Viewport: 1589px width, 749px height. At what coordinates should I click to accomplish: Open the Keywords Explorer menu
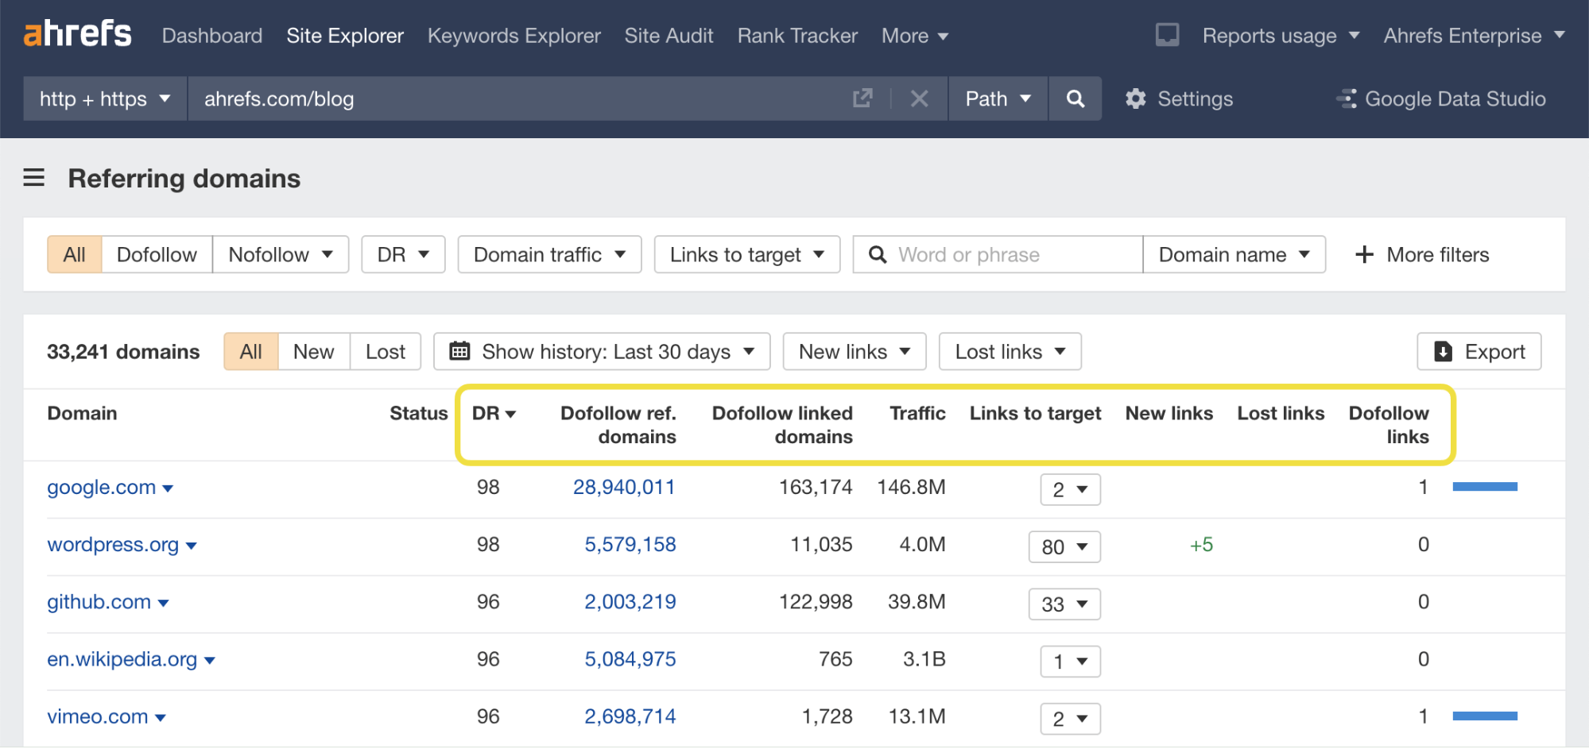click(x=514, y=35)
